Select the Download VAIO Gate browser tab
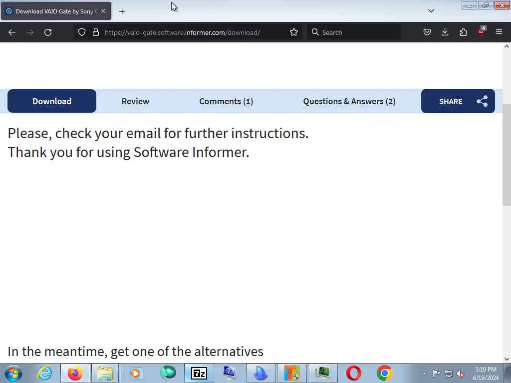511x383 pixels. point(56,11)
